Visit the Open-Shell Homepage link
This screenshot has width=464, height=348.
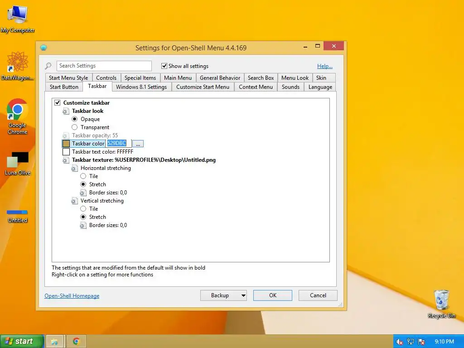(x=72, y=296)
